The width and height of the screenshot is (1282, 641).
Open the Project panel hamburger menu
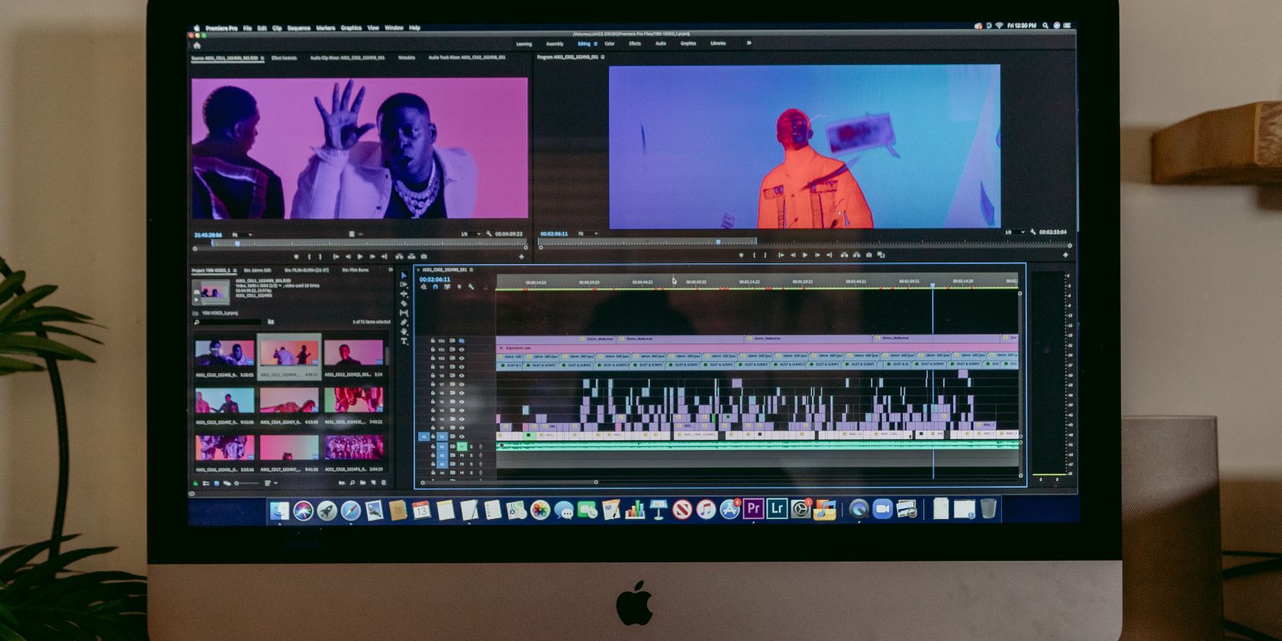(234, 270)
